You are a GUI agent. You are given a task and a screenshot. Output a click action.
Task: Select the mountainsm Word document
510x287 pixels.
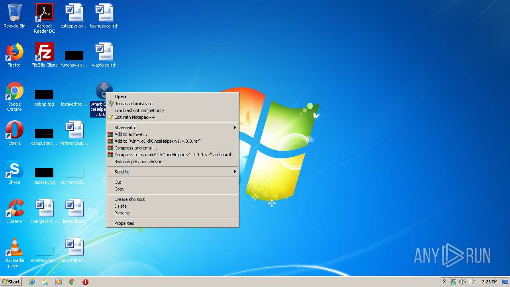tap(74, 250)
